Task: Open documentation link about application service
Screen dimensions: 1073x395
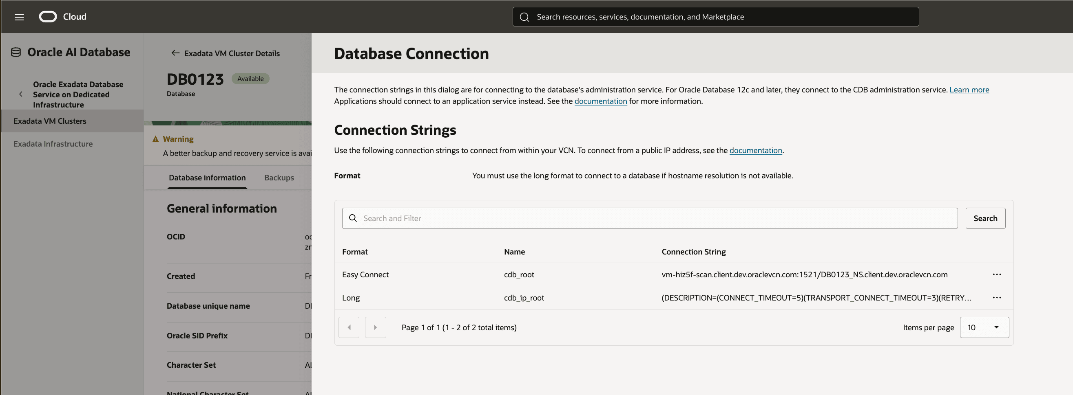Action: (600, 101)
